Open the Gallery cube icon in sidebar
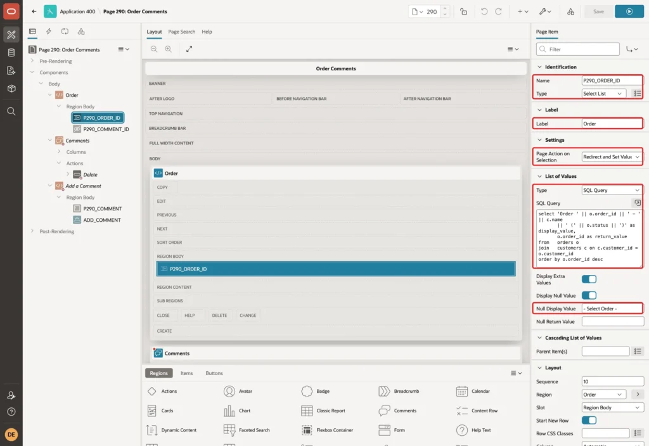Image resolution: width=649 pixels, height=446 pixels. click(11, 89)
